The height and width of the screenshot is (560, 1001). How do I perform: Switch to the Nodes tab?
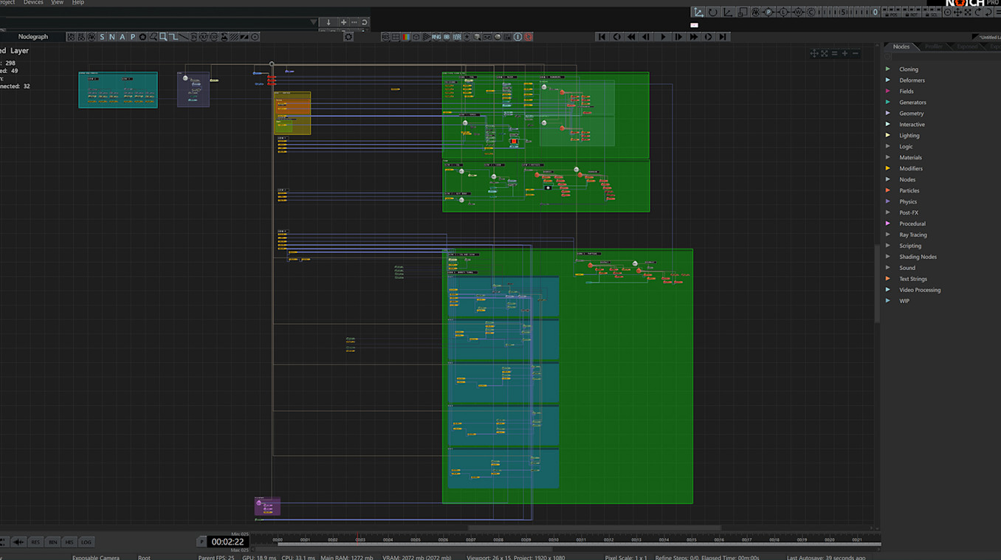[x=901, y=46]
